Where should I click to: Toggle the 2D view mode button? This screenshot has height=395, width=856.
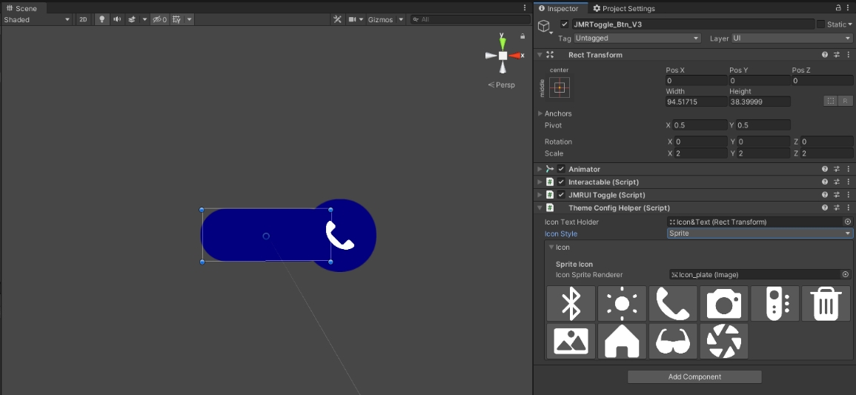coord(83,19)
